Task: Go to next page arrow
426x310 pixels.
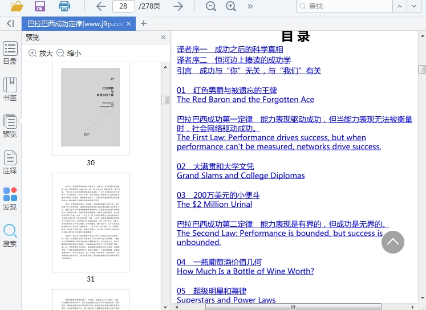Action: click(x=178, y=6)
